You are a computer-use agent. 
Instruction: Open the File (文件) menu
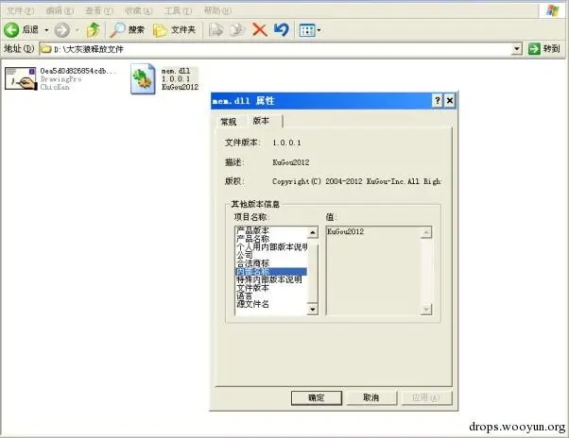point(21,10)
